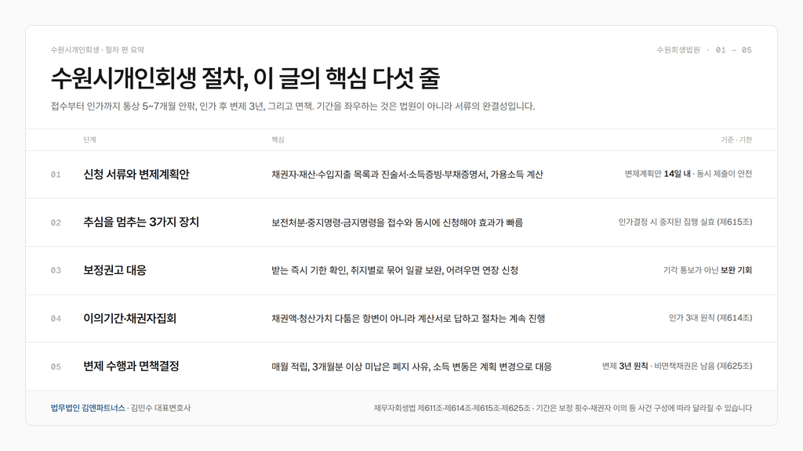Click the 단계 column header
This screenshot has height=451, width=803.
tap(89, 139)
